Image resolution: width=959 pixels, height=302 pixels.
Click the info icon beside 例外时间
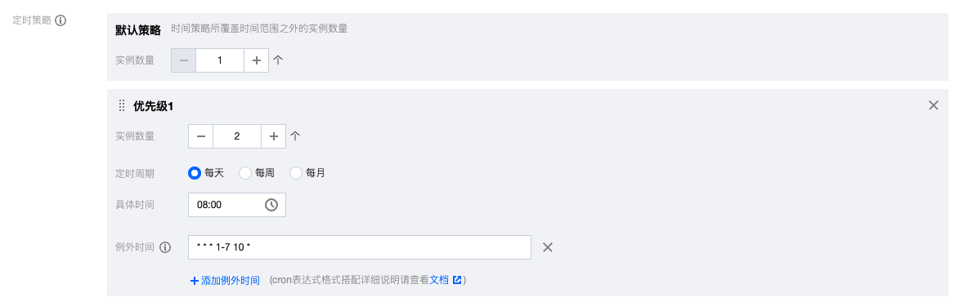pyautogui.click(x=164, y=247)
